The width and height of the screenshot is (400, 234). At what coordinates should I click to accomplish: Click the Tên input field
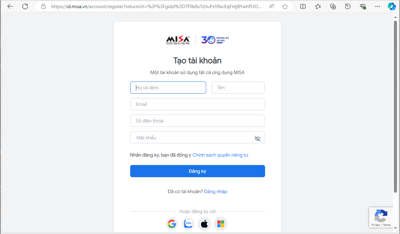(x=238, y=88)
